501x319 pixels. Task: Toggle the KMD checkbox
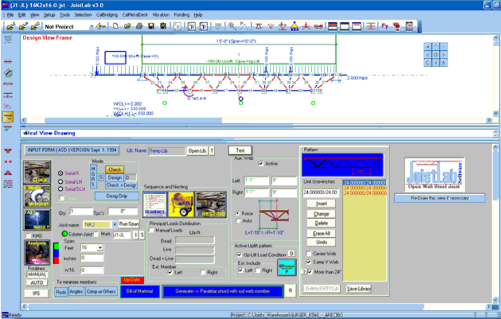pyautogui.click(x=28, y=235)
